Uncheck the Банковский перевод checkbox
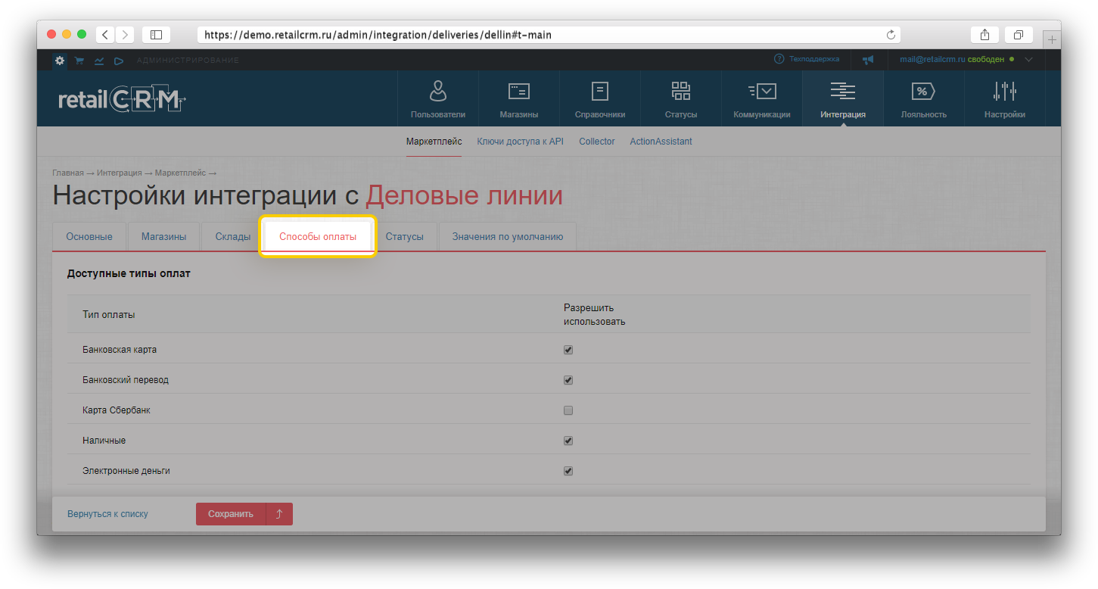Viewport: 1098px width, 589px height. pyautogui.click(x=568, y=380)
